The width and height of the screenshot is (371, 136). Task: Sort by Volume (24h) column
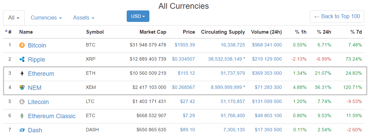tap(266, 32)
